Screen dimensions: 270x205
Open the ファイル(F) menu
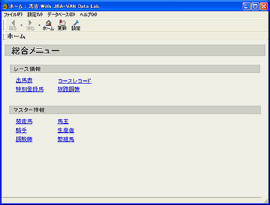(x=13, y=15)
